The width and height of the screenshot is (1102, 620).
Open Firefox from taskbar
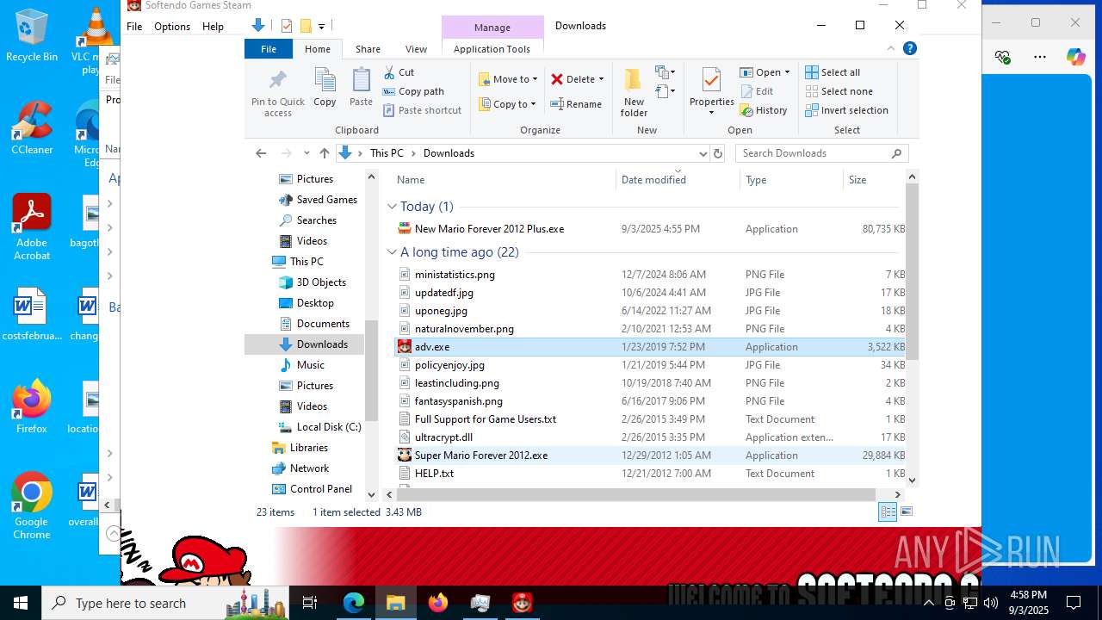438,603
